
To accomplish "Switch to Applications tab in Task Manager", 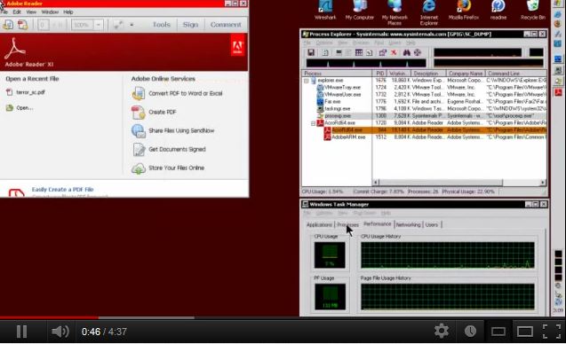I will 319,225.
